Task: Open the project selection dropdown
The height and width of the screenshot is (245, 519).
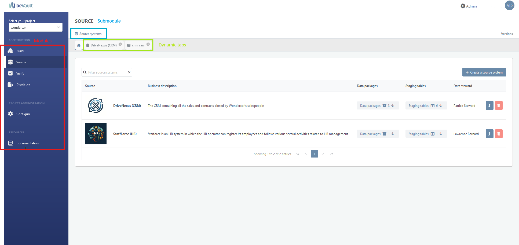Action: point(35,28)
